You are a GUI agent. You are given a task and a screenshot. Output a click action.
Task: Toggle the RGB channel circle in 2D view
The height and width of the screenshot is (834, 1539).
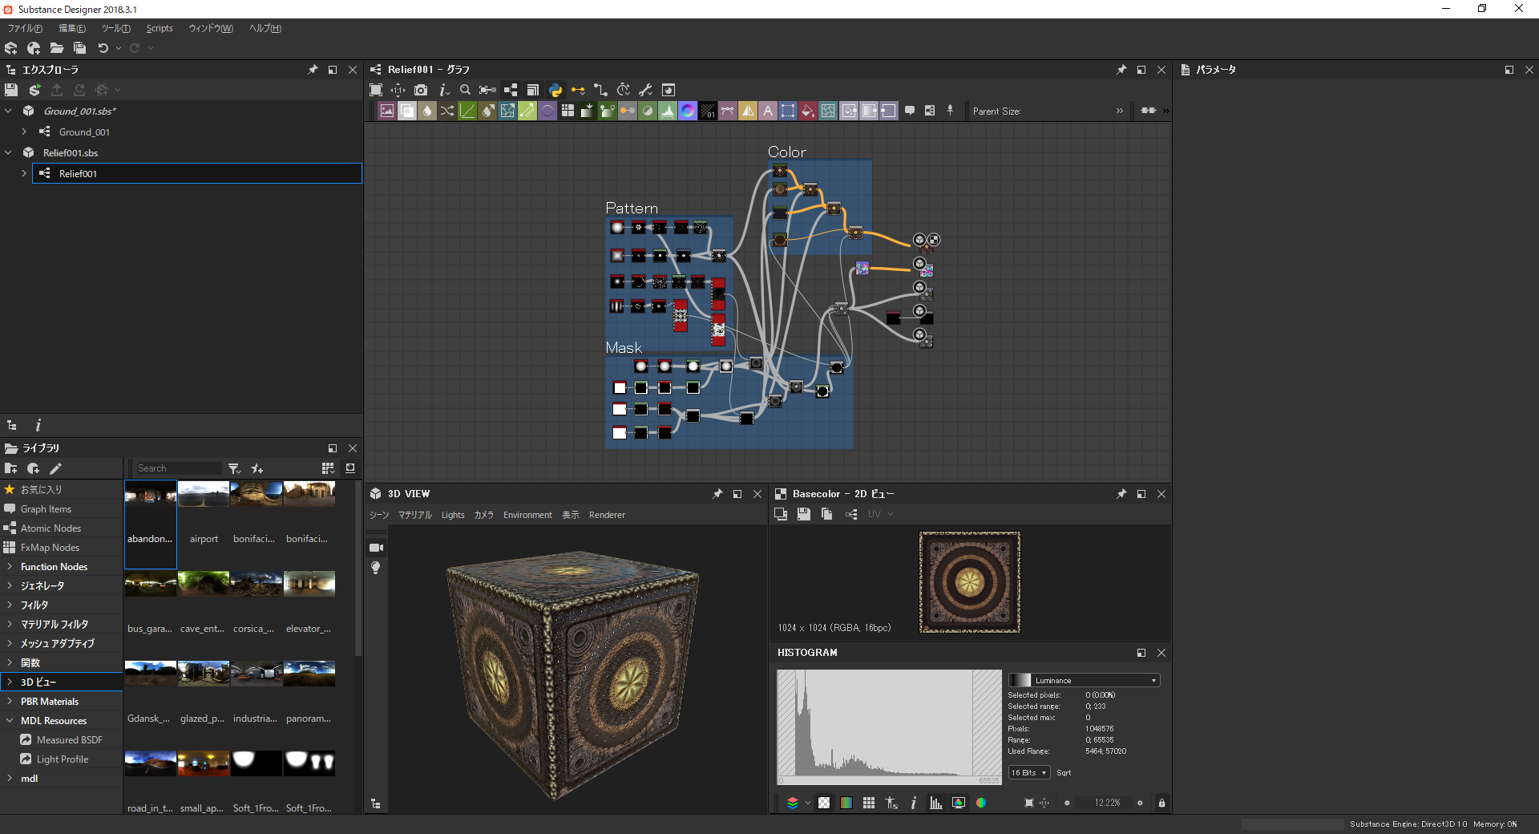[x=981, y=803]
